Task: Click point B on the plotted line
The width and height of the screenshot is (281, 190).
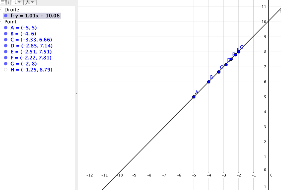Action: tap(209, 82)
